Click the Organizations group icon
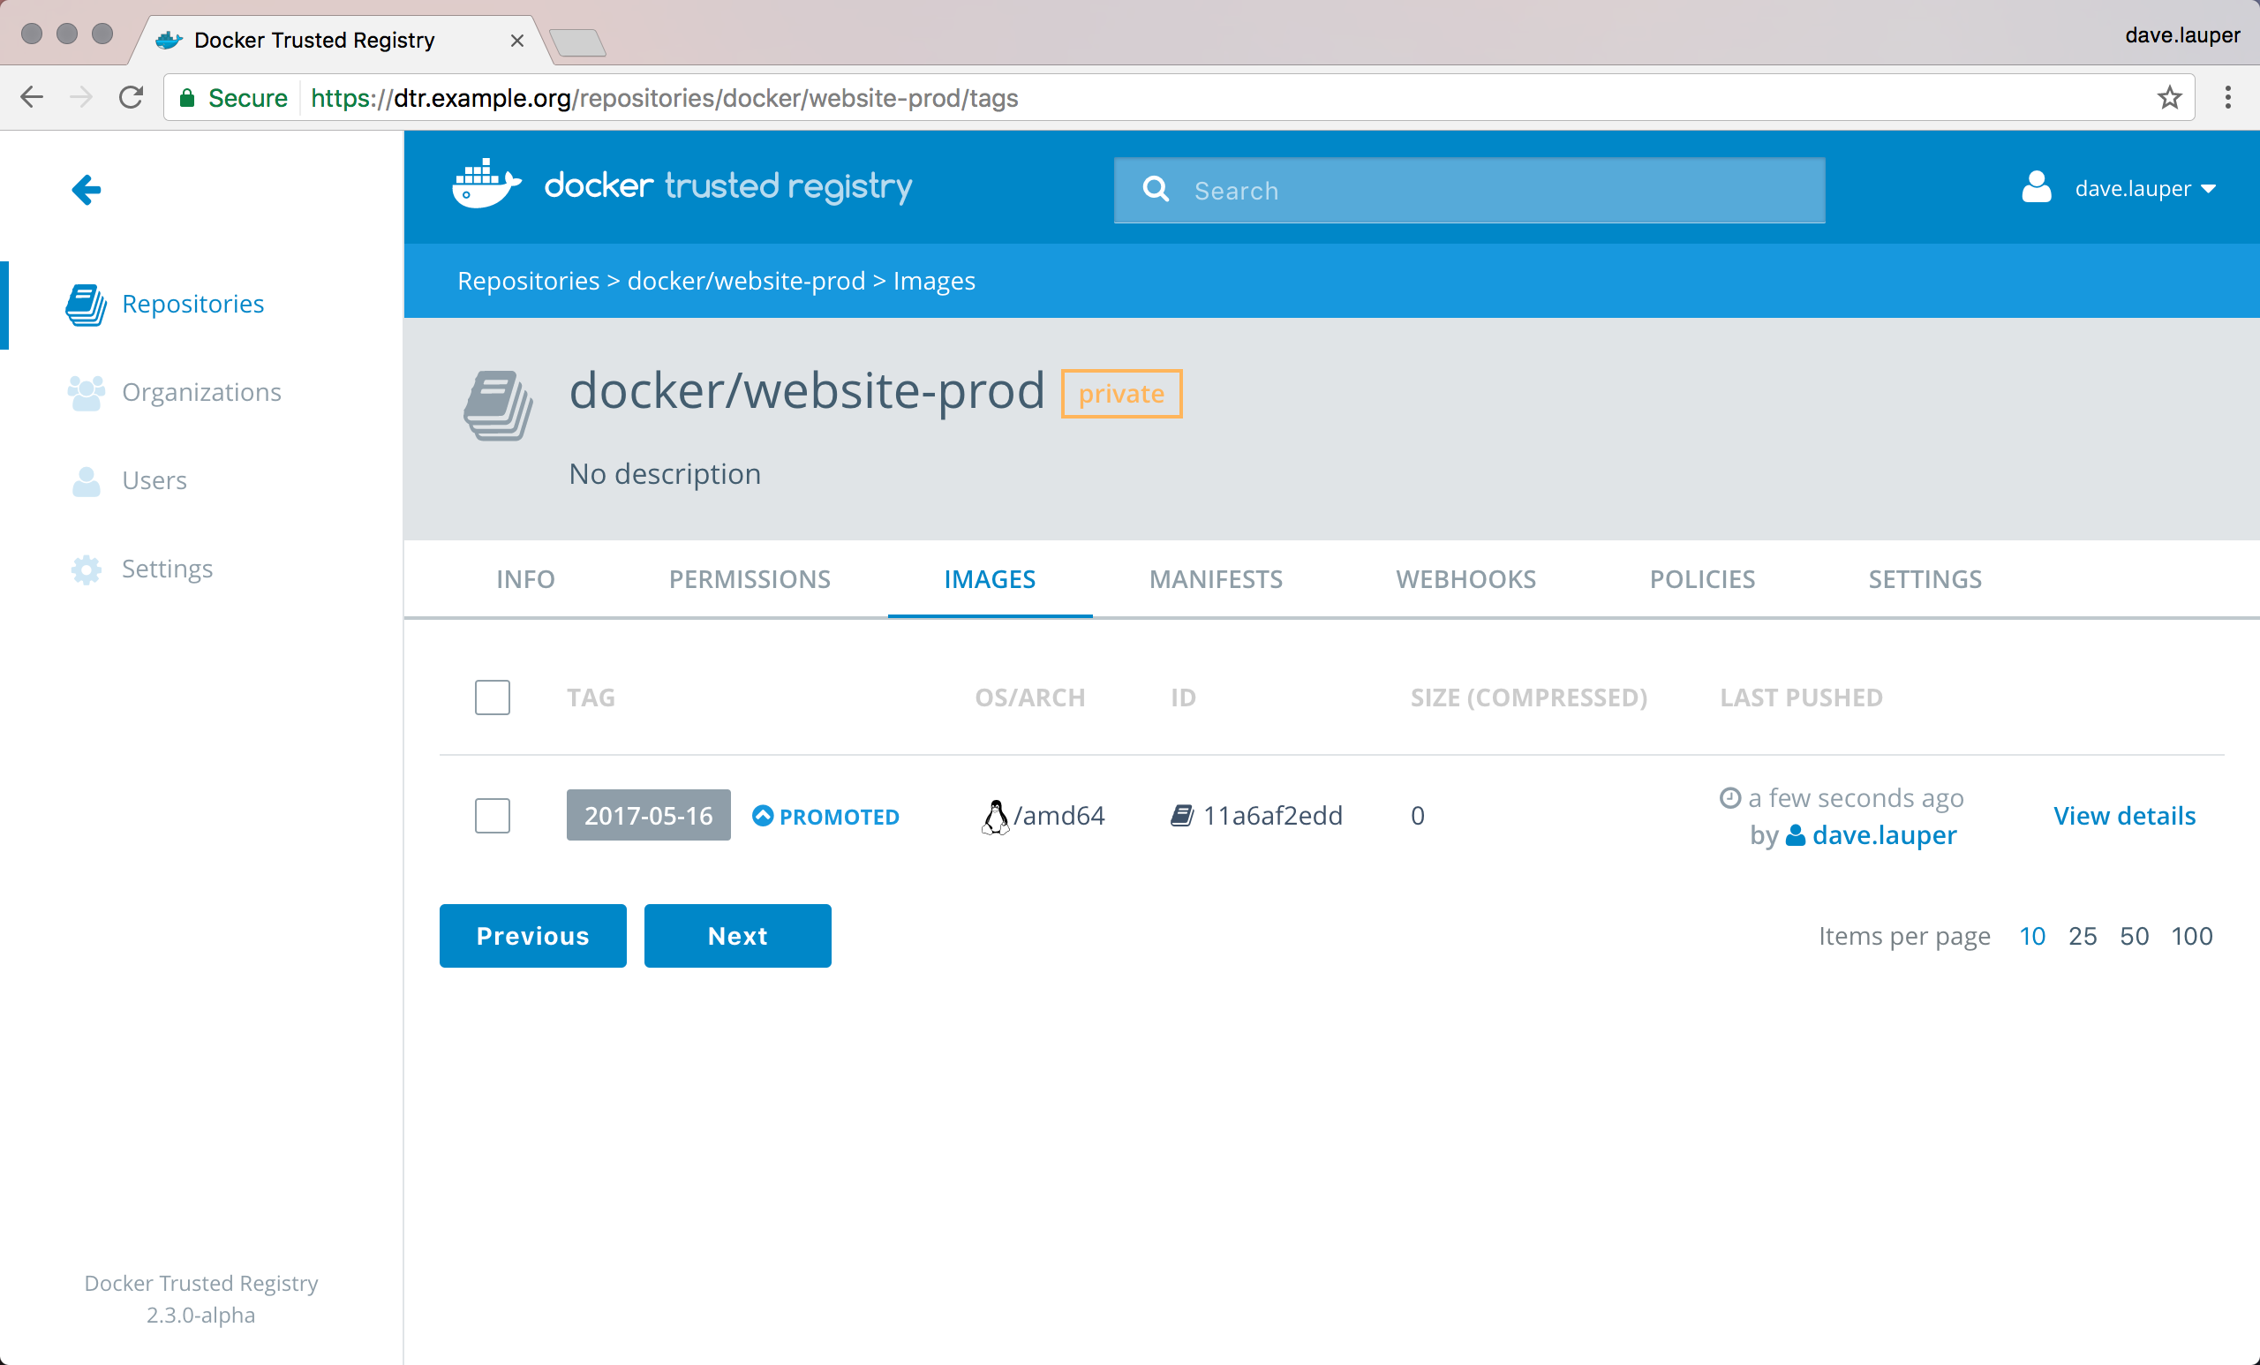 coord(87,393)
